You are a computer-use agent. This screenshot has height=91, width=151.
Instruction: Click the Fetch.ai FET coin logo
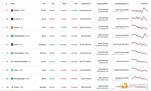click(x=12, y=19)
